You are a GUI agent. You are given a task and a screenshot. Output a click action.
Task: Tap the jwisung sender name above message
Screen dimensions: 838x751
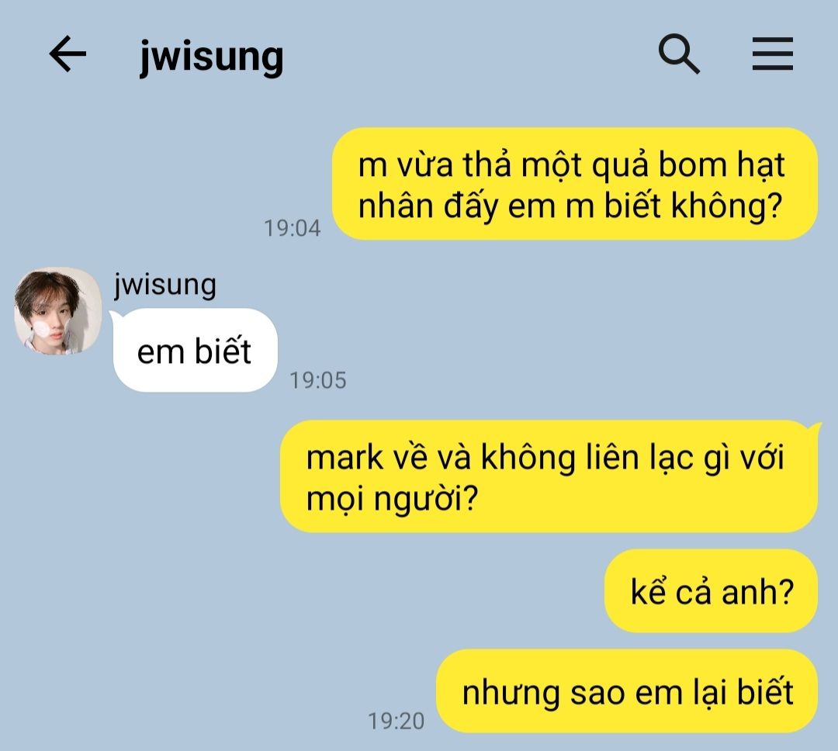pyautogui.click(x=164, y=285)
